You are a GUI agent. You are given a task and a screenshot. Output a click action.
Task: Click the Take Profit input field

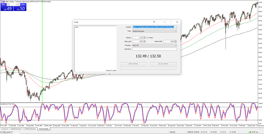pos(169,41)
